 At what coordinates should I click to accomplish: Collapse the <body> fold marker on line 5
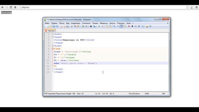(x=53, y=46)
